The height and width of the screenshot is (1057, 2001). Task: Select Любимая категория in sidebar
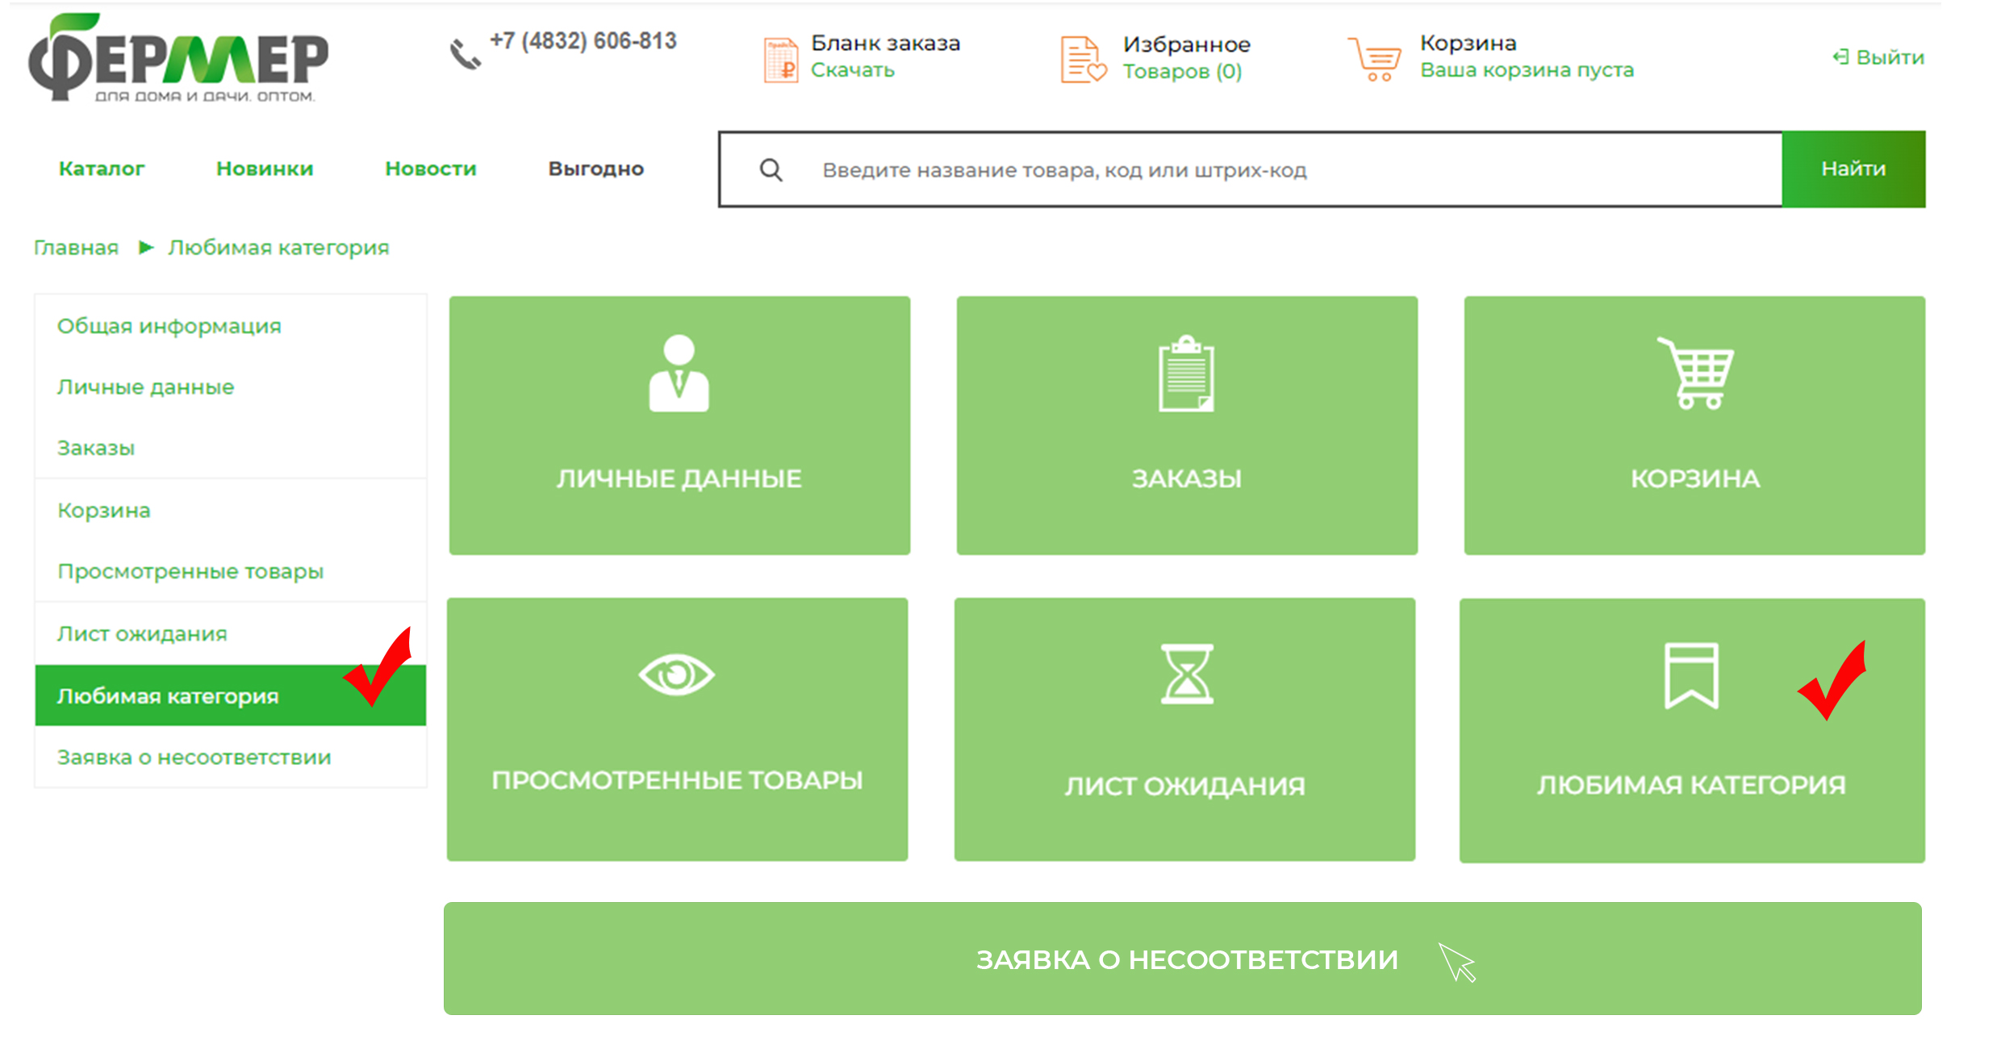pyautogui.click(x=231, y=696)
